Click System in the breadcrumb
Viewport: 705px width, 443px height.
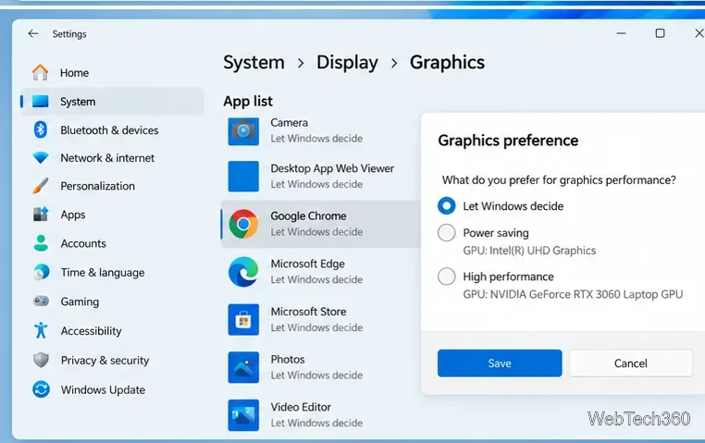[x=254, y=63]
